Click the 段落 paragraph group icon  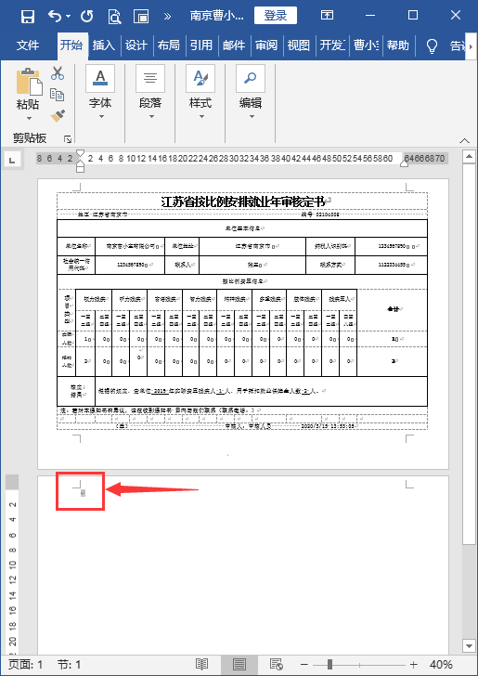pos(150,78)
